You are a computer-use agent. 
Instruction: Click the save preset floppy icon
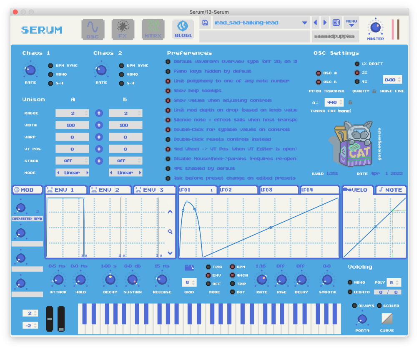[x=205, y=22]
